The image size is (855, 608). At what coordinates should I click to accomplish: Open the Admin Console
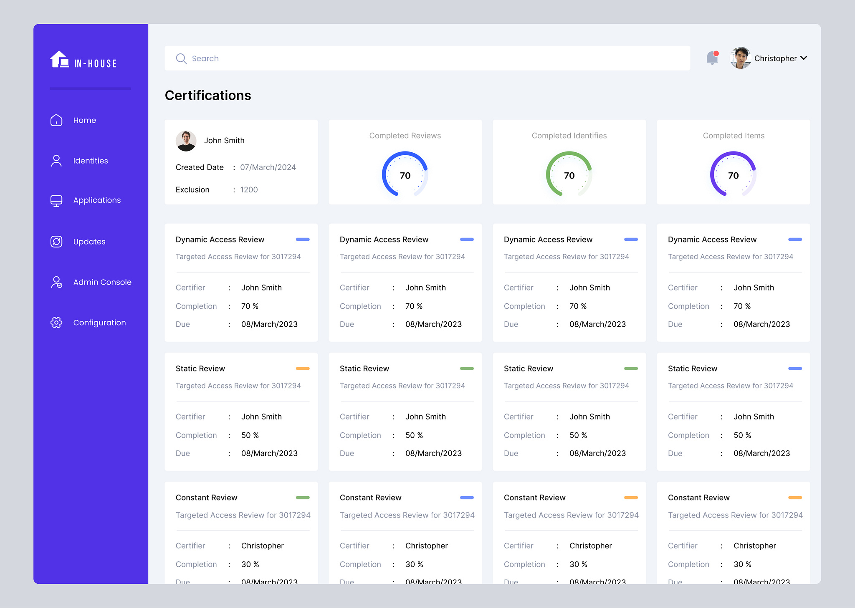(x=102, y=282)
